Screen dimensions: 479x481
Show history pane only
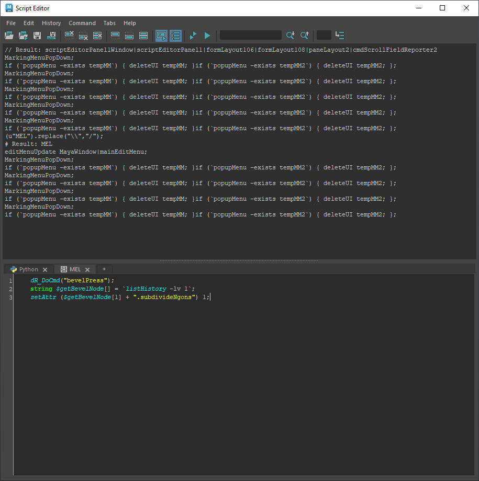pos(115,36)
